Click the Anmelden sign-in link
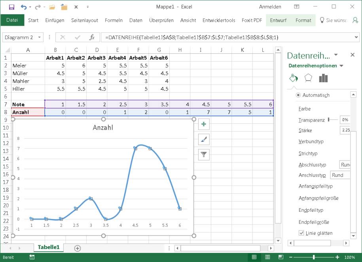This screenshot has height=262, width=362. [270, 7]
